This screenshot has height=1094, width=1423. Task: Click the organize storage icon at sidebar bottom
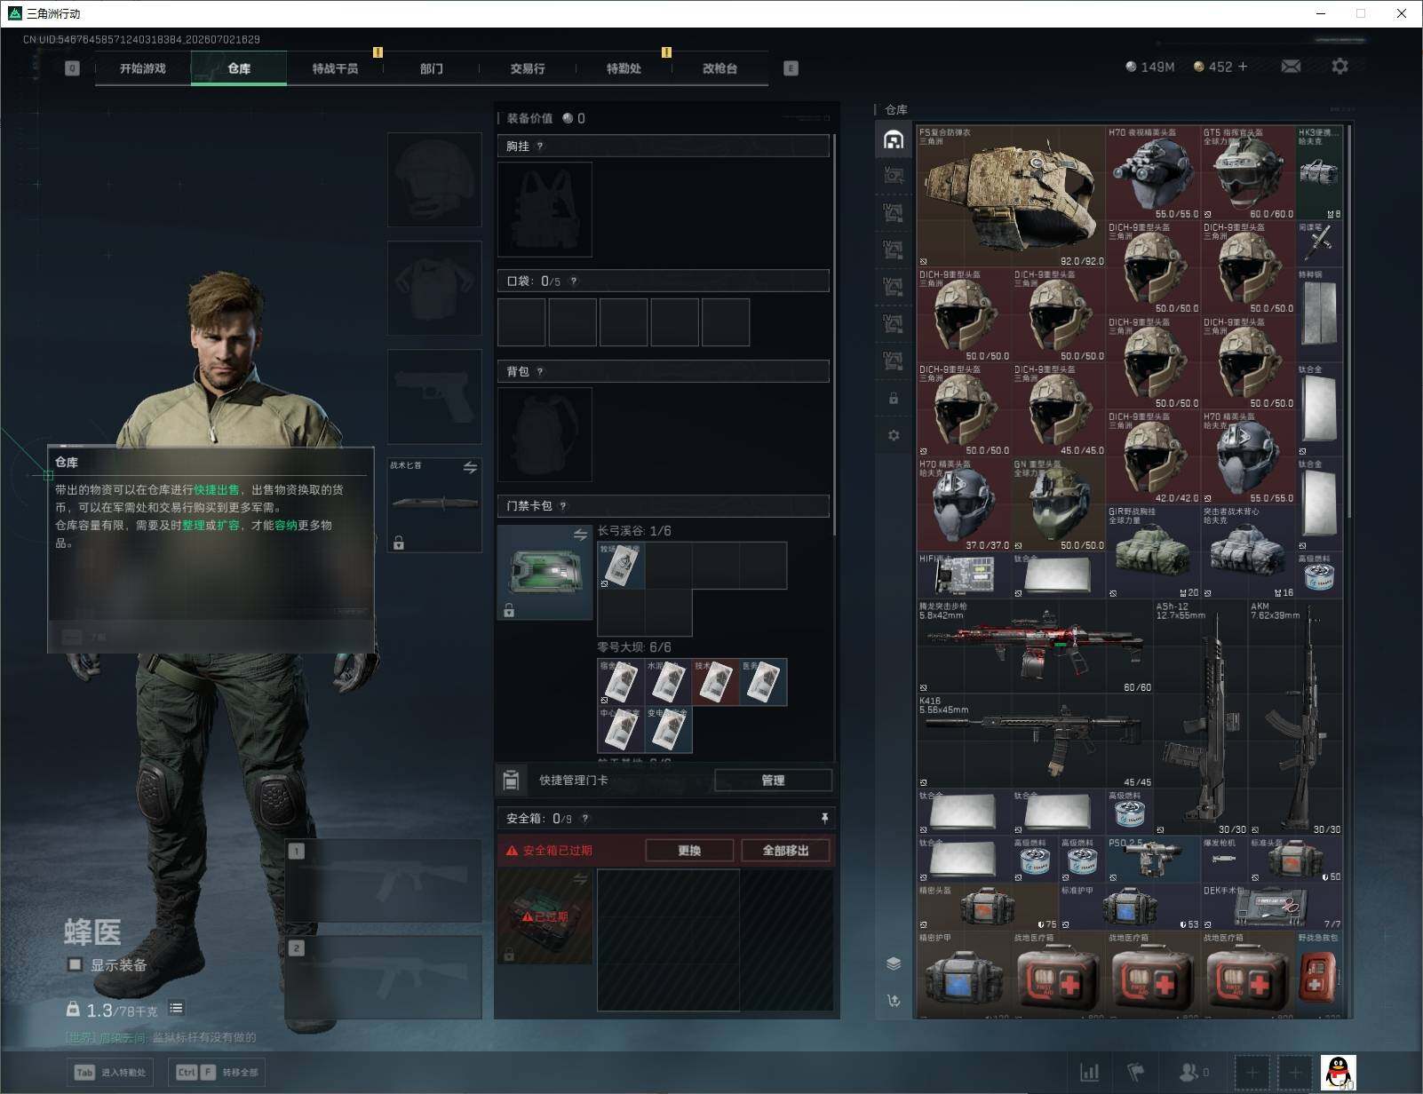tap(894, 1001)
